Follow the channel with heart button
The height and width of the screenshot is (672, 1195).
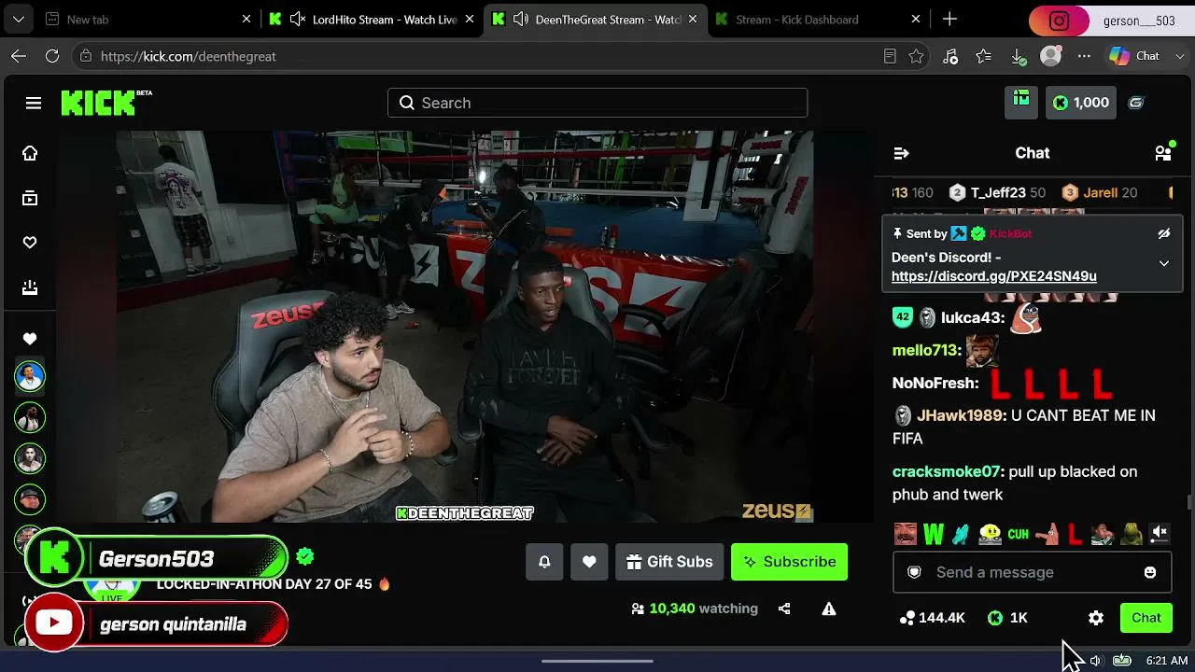point(589,562)
